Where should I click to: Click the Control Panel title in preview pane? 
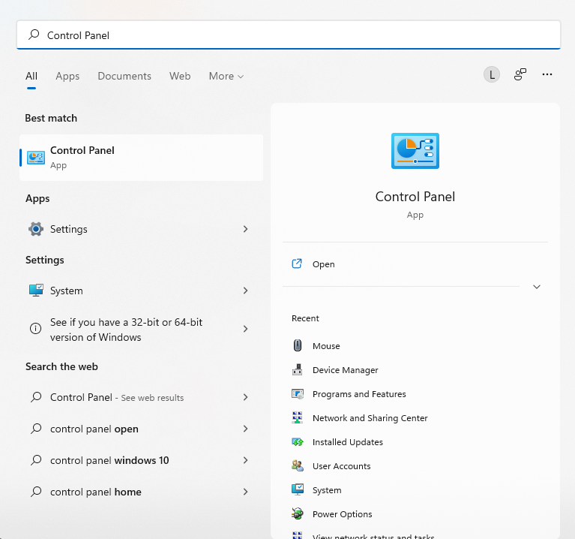pos(415,197)
